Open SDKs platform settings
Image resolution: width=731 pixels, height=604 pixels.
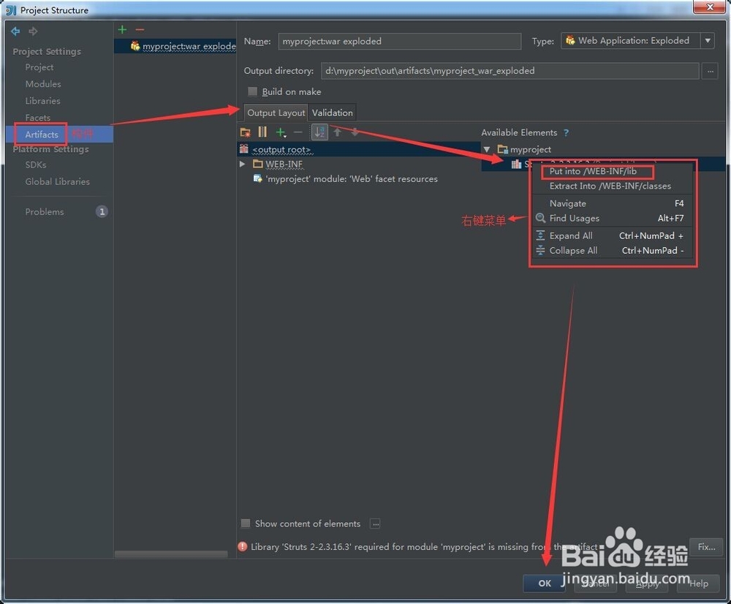pyautogui.click(x=35, y=165)
